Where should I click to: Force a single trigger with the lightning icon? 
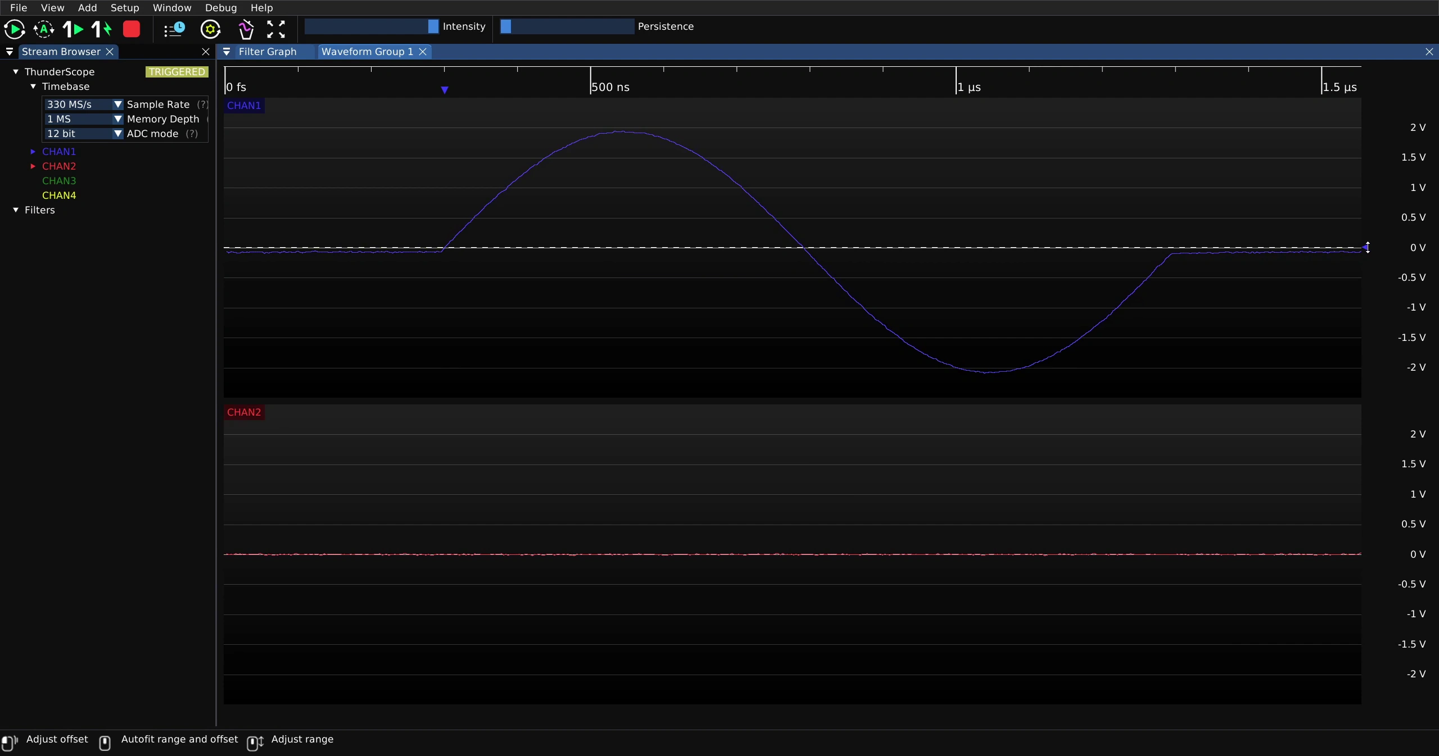[x=102, y=29]
